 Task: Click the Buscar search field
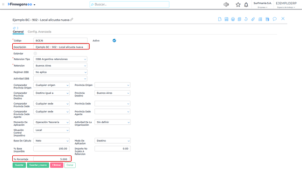click(x=130, y=4)
